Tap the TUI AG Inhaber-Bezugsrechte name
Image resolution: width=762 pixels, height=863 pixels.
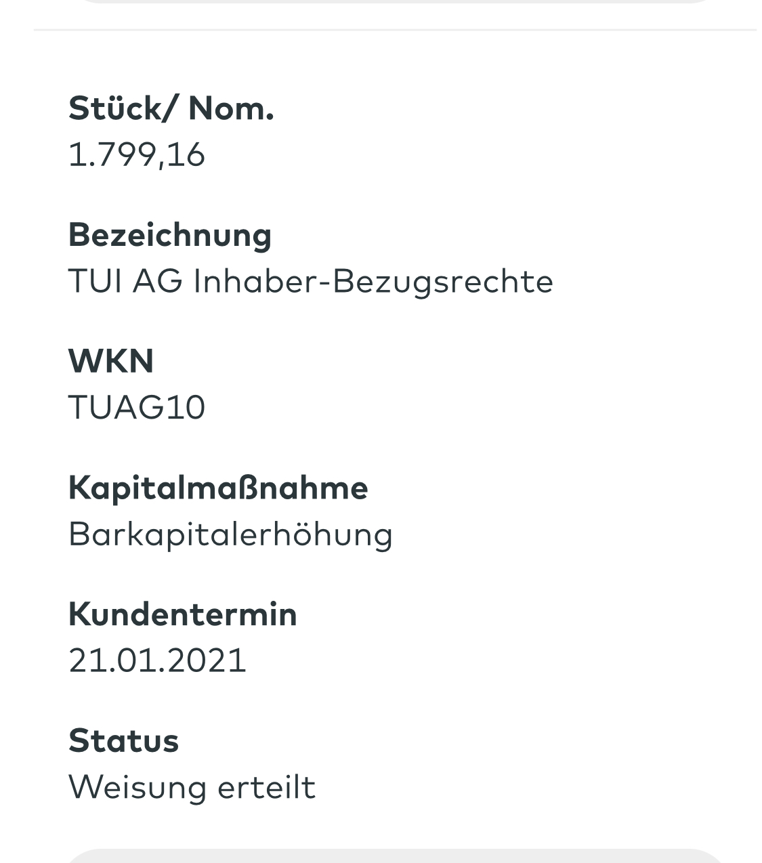point(311,281)
